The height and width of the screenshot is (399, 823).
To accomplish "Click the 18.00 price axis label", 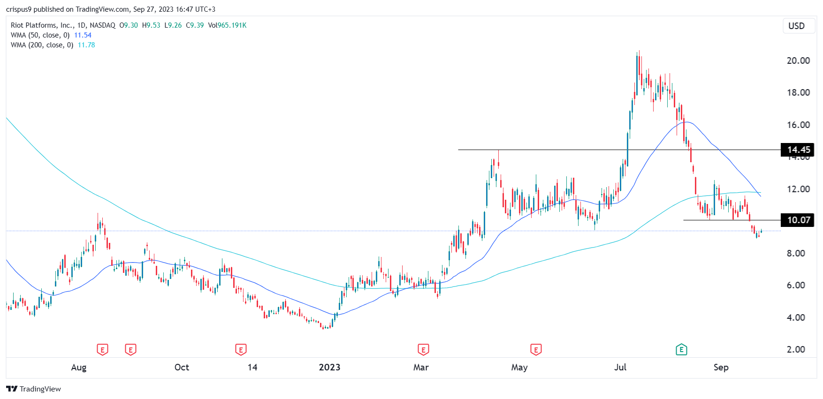I will pyautogui.click(x=798, y=92).
